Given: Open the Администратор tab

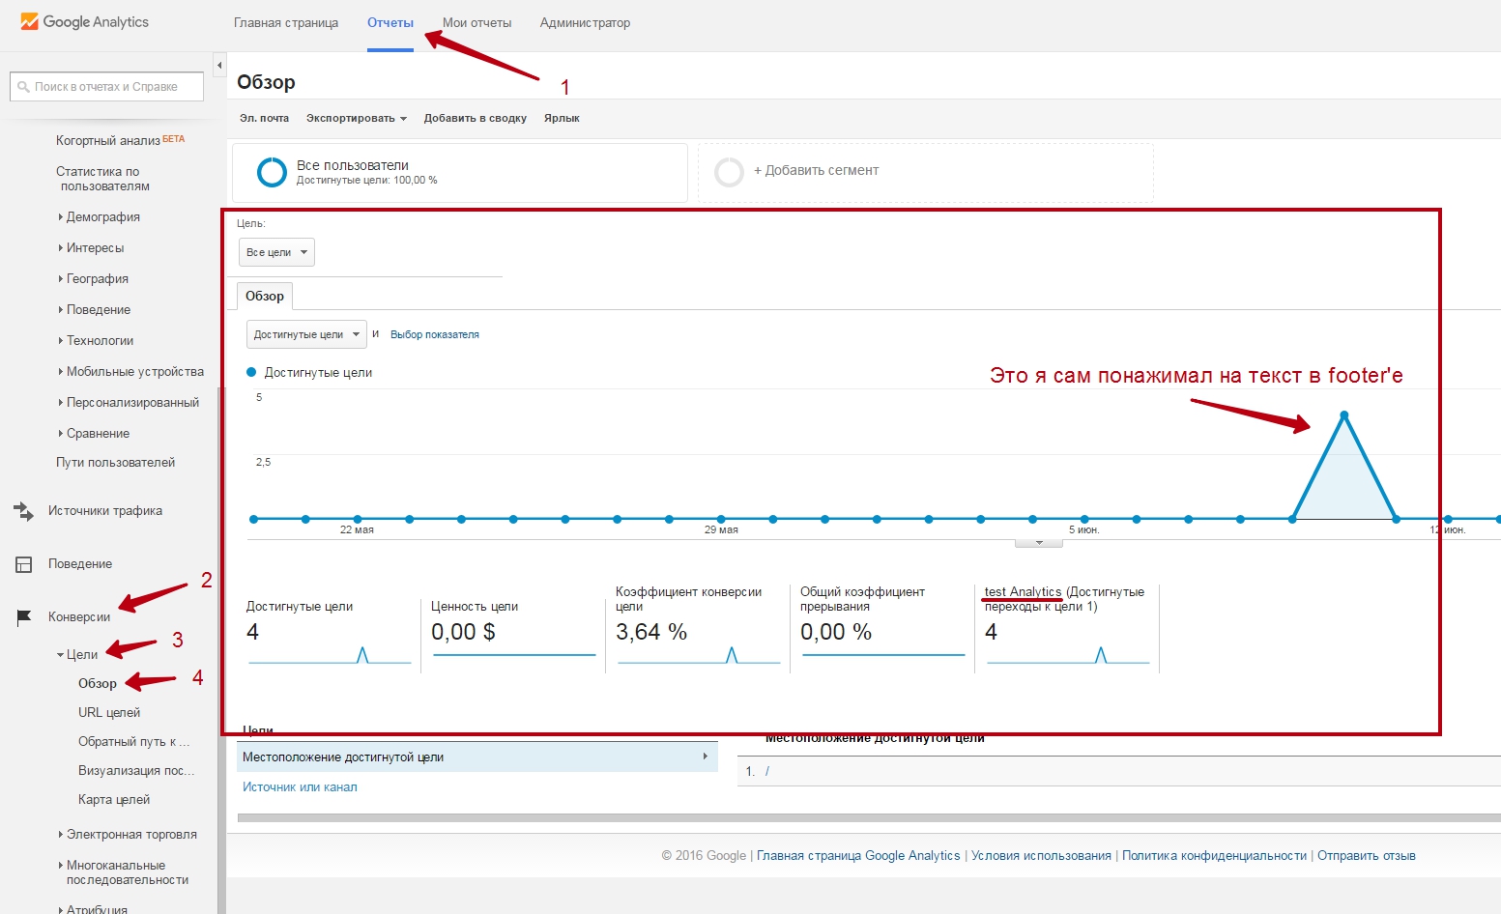Looking at the screenshot, I should (585, 22).
